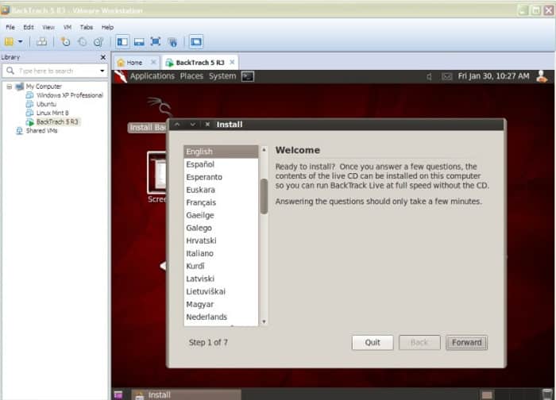Select Kurdî in language list
556x400 pixels.
222,266
